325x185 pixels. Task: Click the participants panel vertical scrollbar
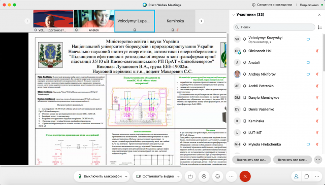coord(324,53)
